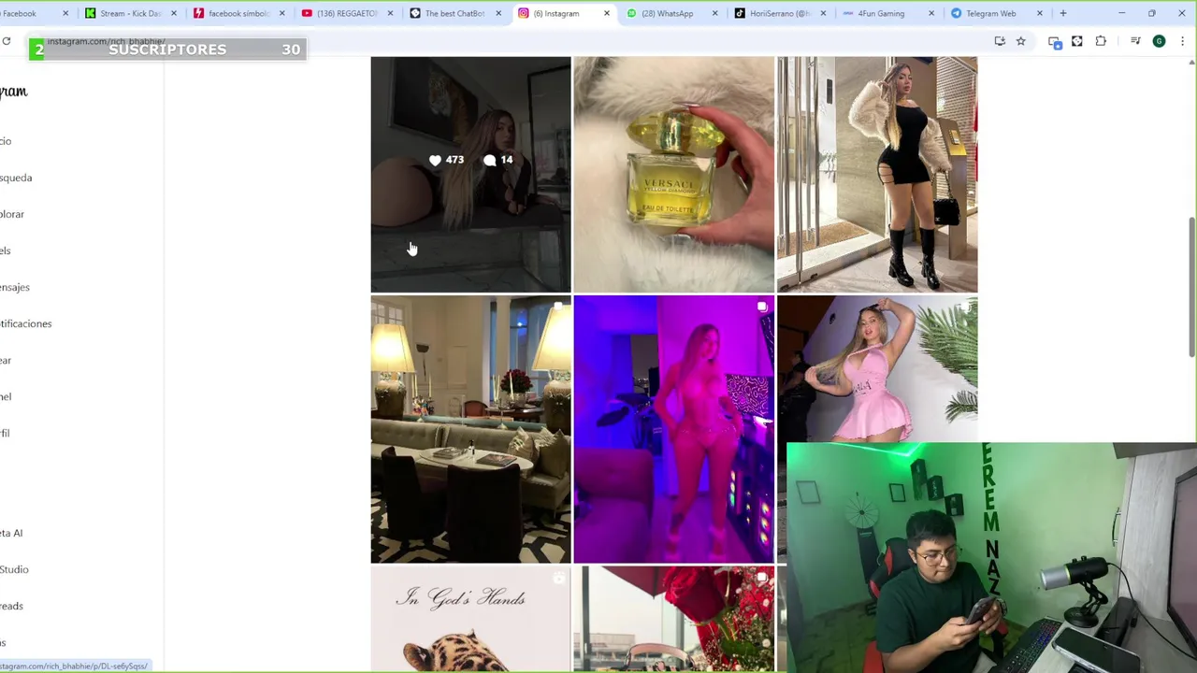Image resolution: width=1197 pixels, height=673 pixels.
Task: Click the reel badge on purple neon post
Action: [x=762, y=308]
